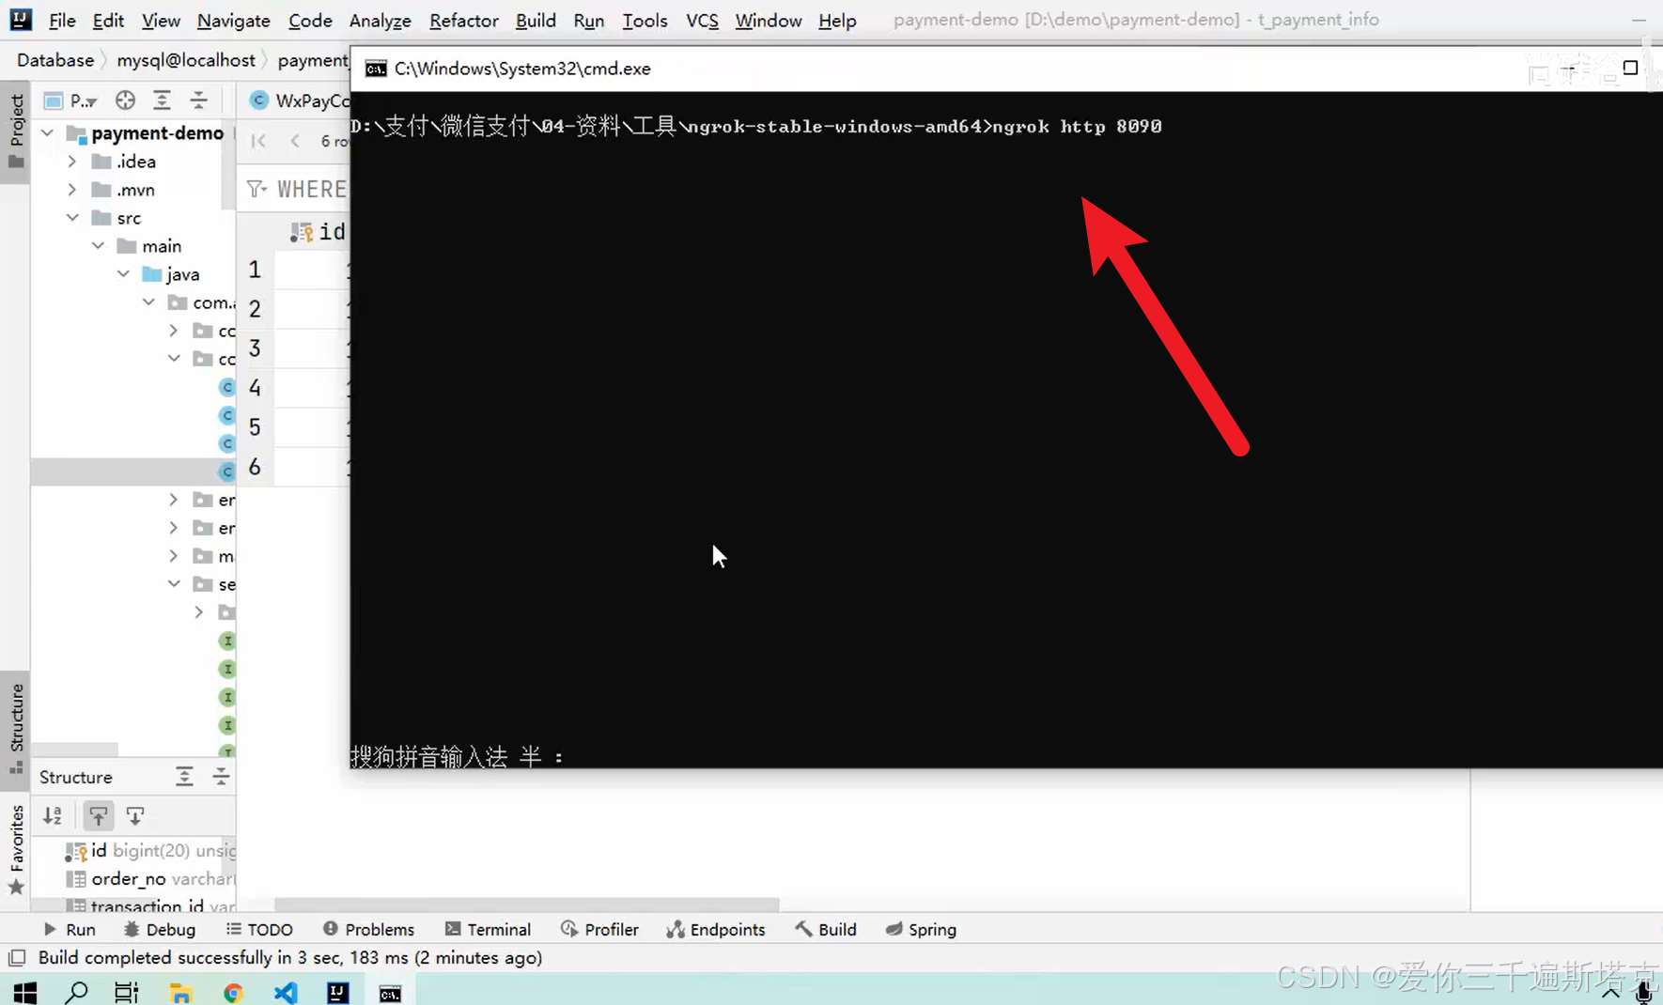Click the Database breadcrumb
The width and height of the screenshot is (1663, 1005).
(55, 60)
